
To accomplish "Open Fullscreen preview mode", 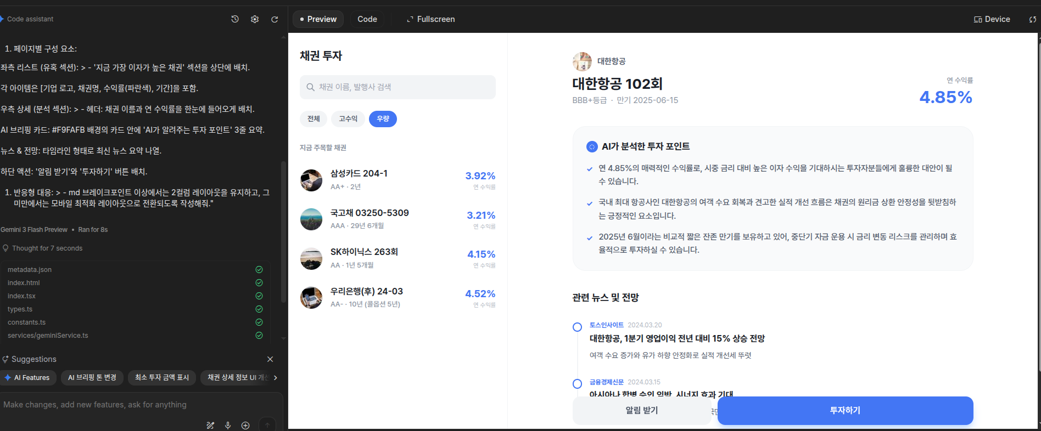I will 431,19.
